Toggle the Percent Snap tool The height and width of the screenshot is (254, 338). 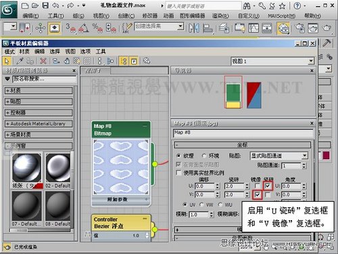point(97,28)
